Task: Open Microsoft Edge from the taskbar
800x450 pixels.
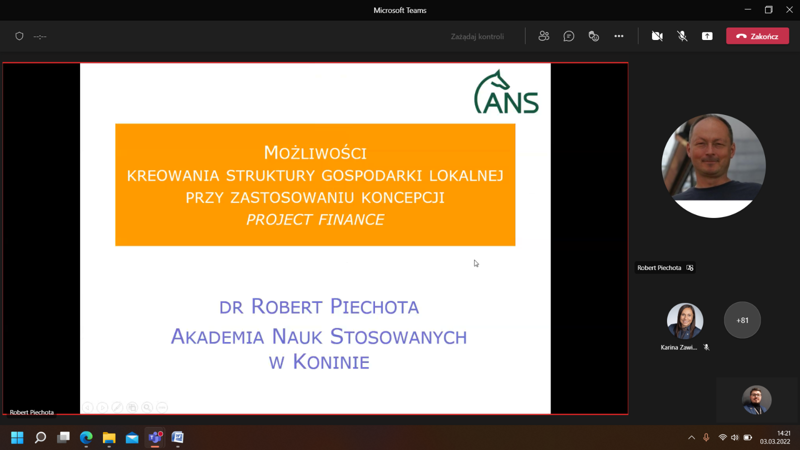Action: click(86, 437)
